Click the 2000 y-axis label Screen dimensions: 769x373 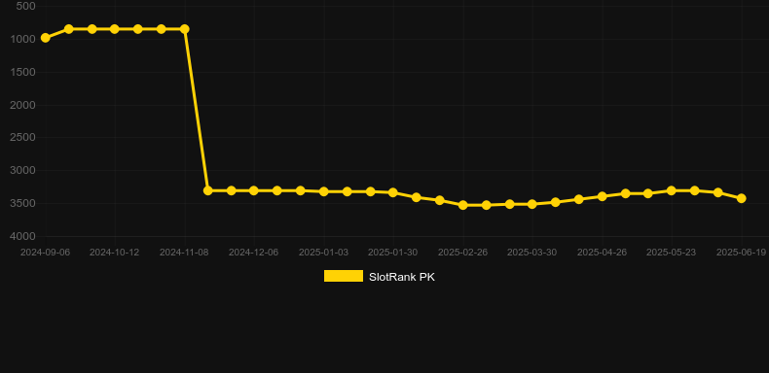(23, 105)
